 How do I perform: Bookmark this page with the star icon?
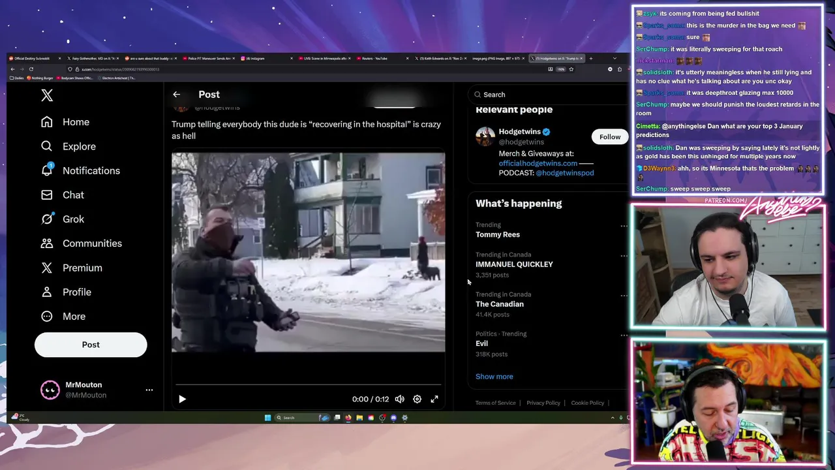click(x=571, y=69)
